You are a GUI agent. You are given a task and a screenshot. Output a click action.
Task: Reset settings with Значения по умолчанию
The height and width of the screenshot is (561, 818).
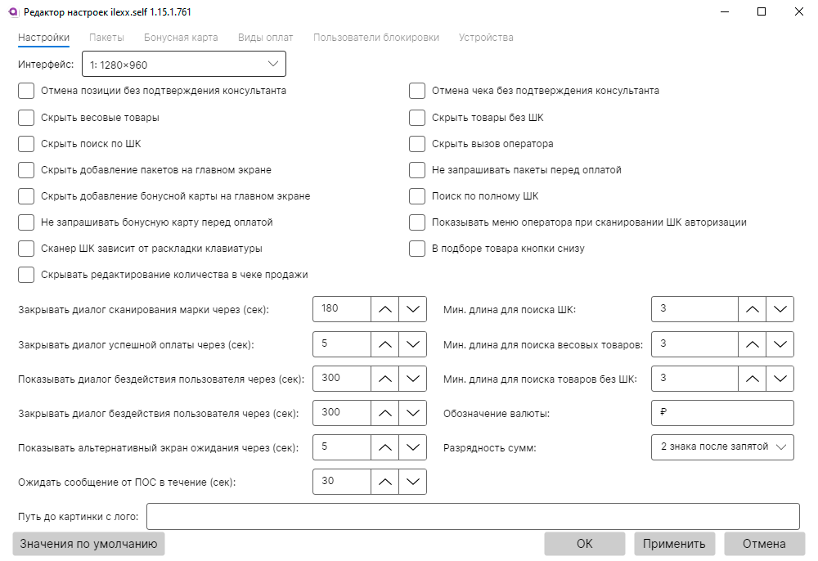click(88, 544)
